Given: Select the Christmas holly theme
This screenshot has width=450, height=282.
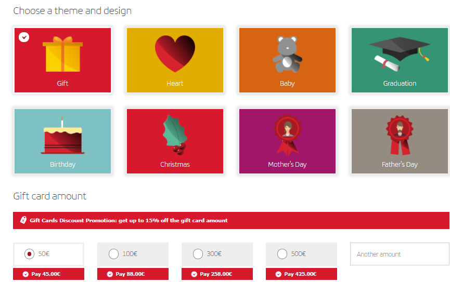Looking at the screenshot, I should pos(175,141).
